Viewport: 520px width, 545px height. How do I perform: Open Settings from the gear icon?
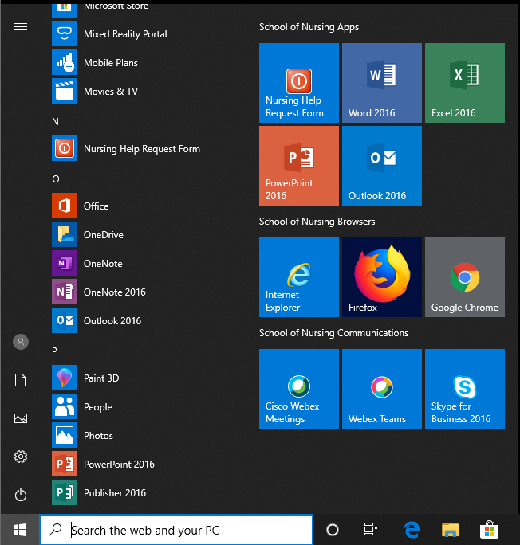(21, 457)
